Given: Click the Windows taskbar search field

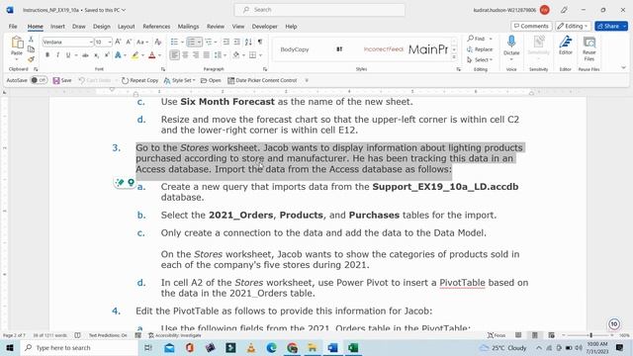Looking at the screenshot, I should click(79, 347).
